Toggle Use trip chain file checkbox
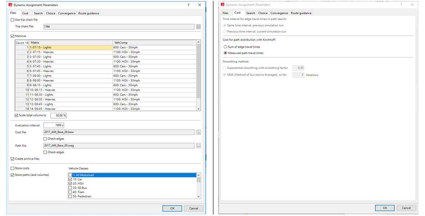425x216 pixels. (x=13, y=20)
